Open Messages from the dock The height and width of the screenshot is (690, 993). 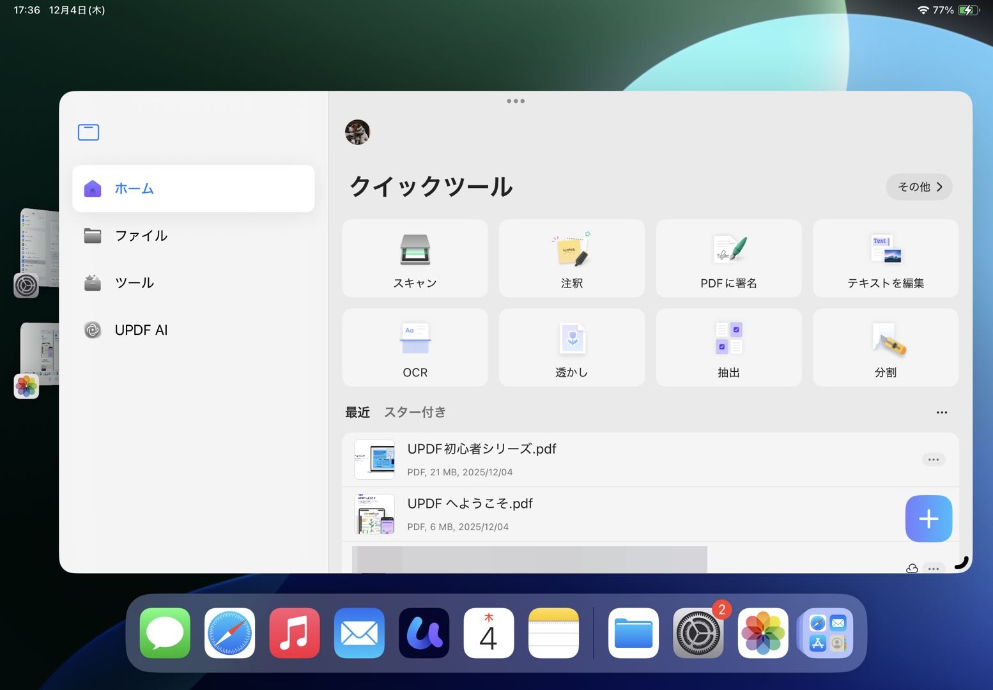165,633
